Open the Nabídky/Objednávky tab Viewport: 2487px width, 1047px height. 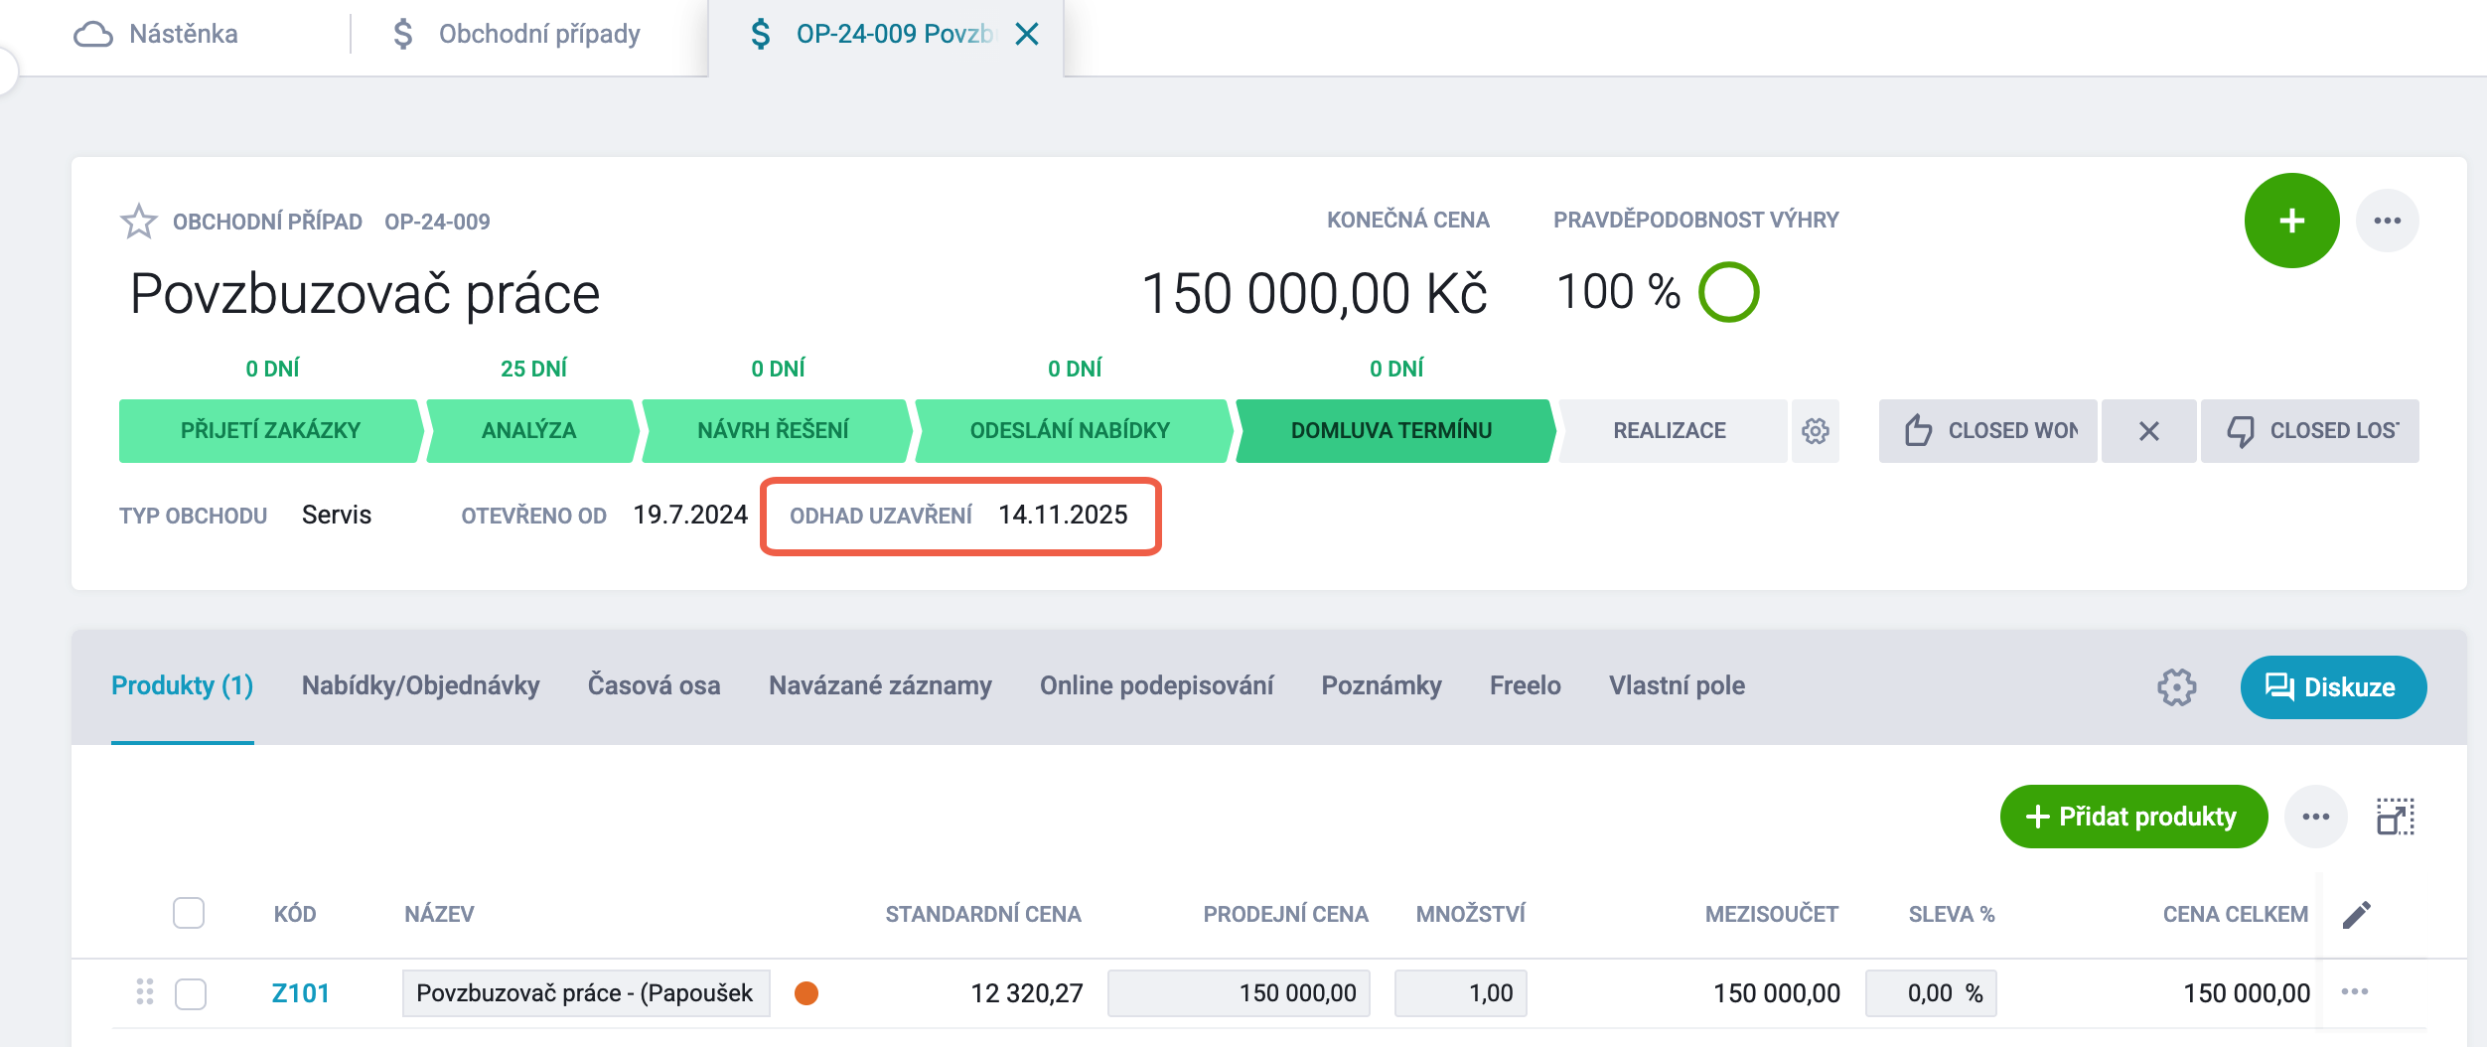pyautogui.click(x=421, y=685)
